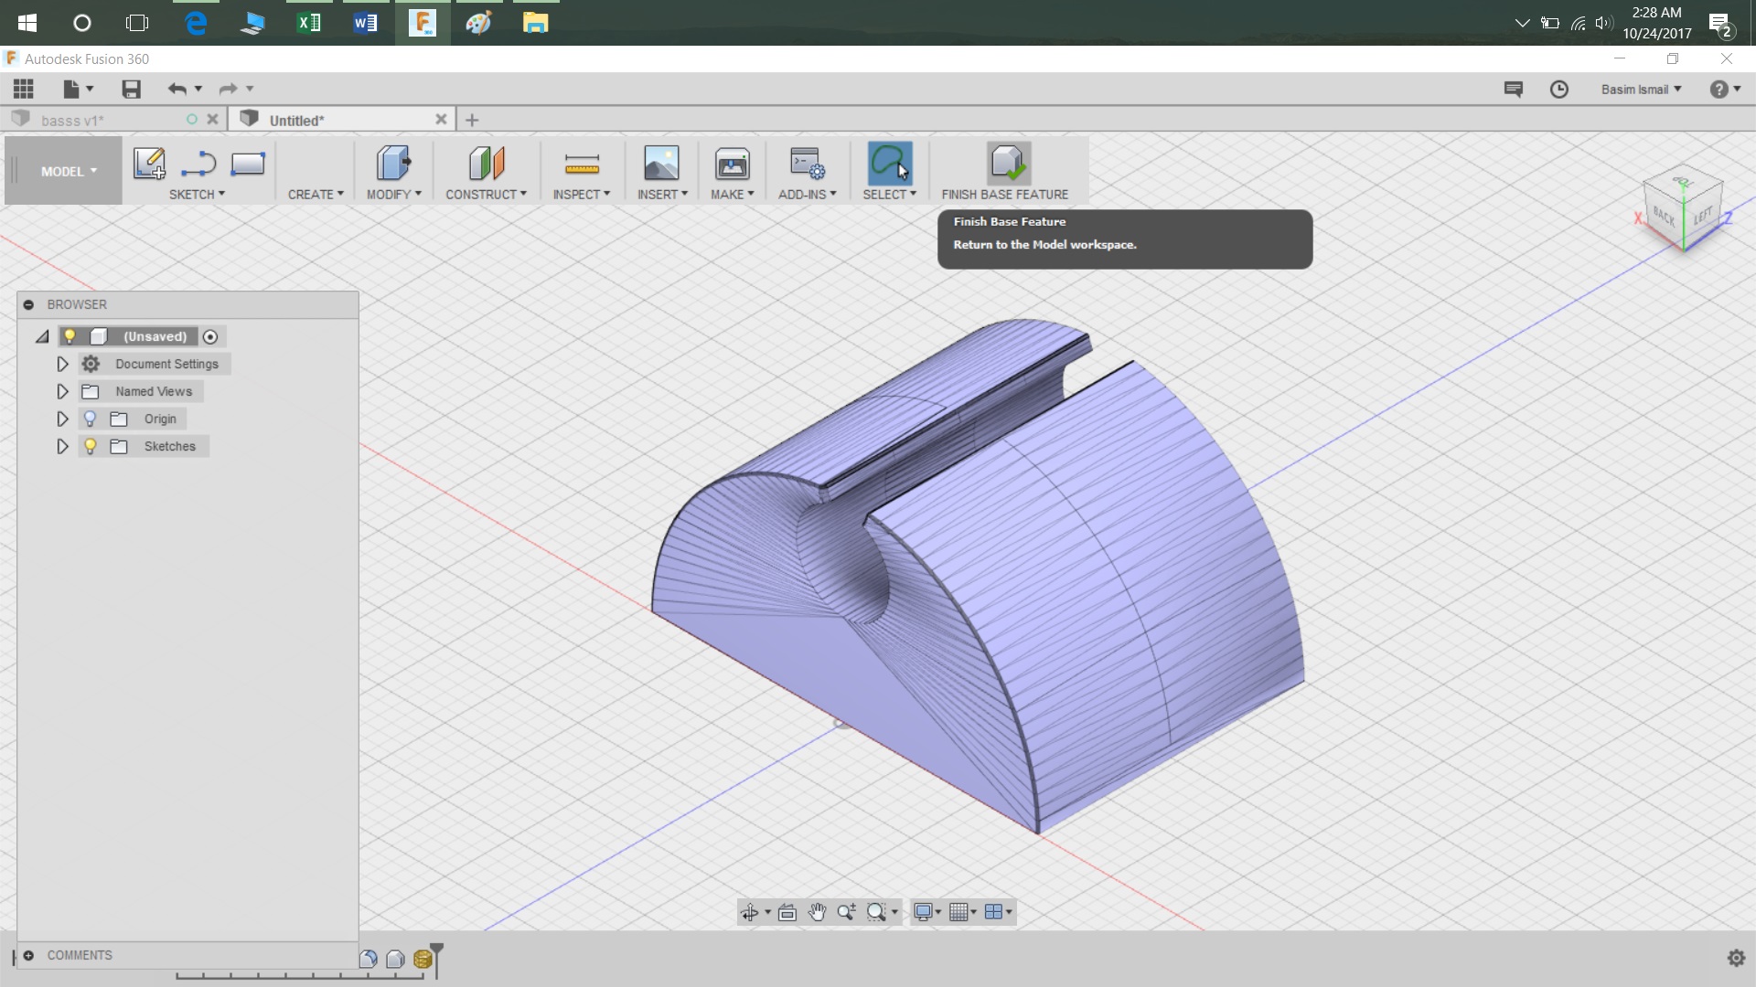Click the Add-Ins scripts icon
This screenshot has width=1756, height=987.
coord(807,164)
